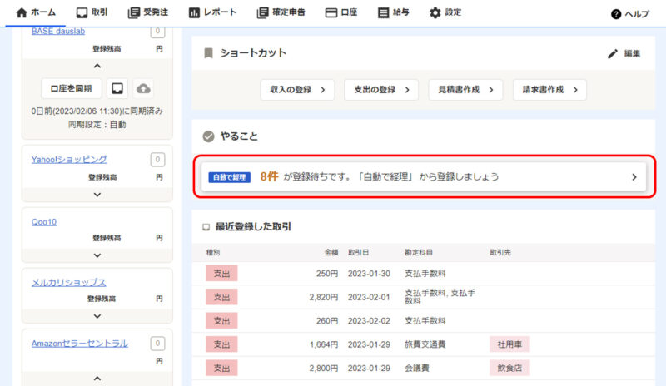
Task: Click the cloud upload icon
Action: point(143,88)
